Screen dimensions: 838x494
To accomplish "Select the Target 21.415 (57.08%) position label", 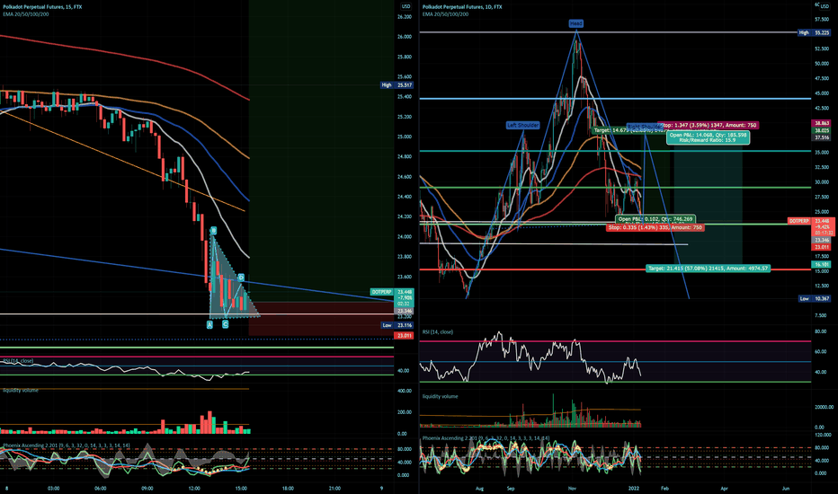I will tap(708, 268).
